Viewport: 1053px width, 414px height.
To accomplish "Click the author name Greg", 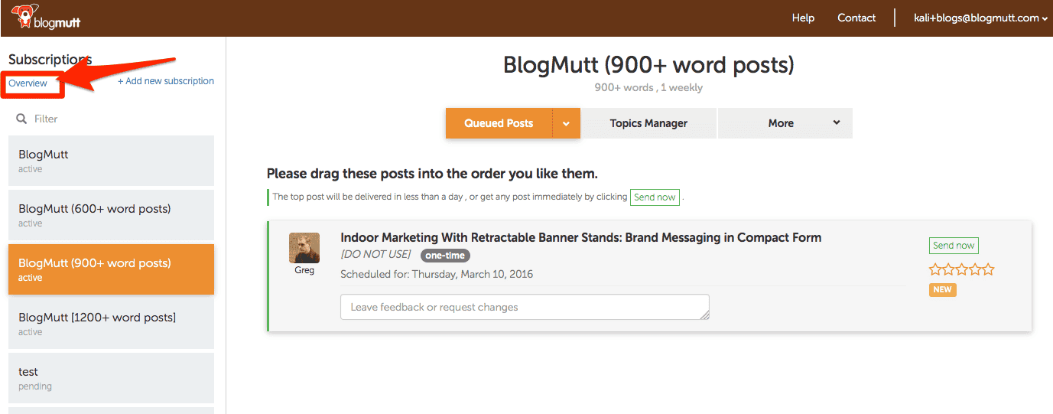I will [x=304, y=270].
